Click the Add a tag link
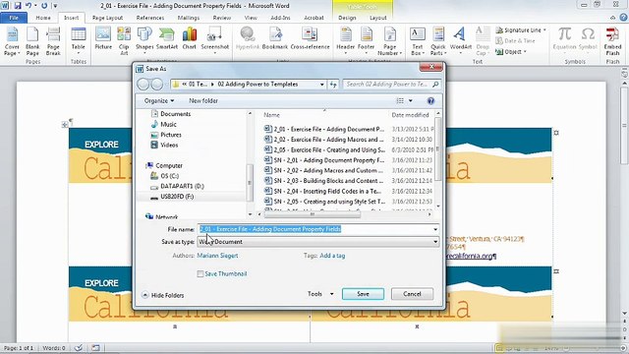Viewport: 629px width, 354px height. 332,256
